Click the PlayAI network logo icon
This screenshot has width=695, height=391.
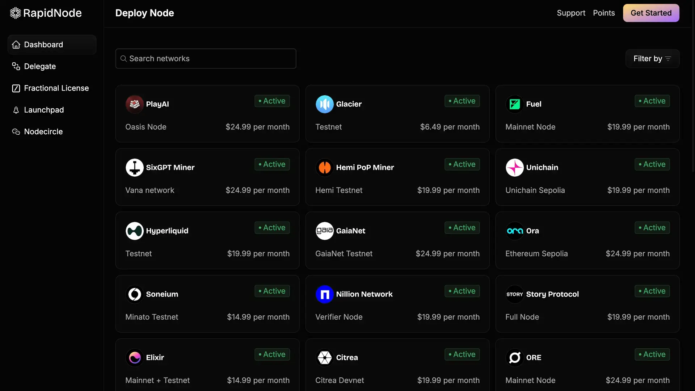(134, 104)
